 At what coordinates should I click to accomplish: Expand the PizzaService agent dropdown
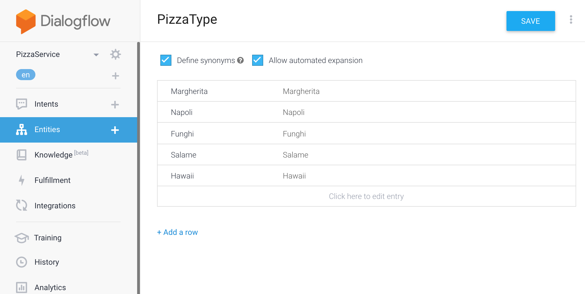point(96,55)
